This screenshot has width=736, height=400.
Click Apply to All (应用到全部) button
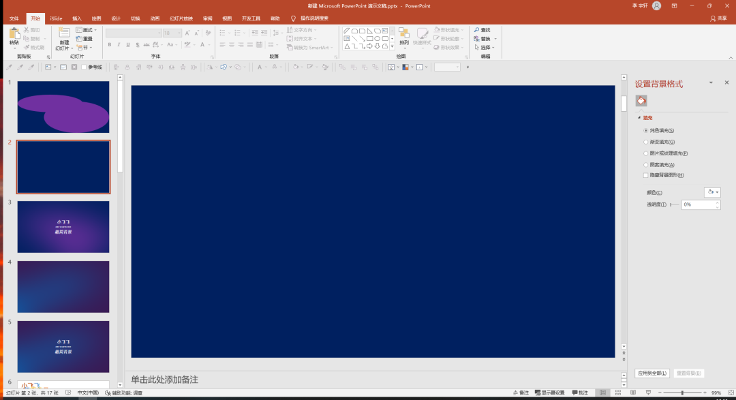652,373
